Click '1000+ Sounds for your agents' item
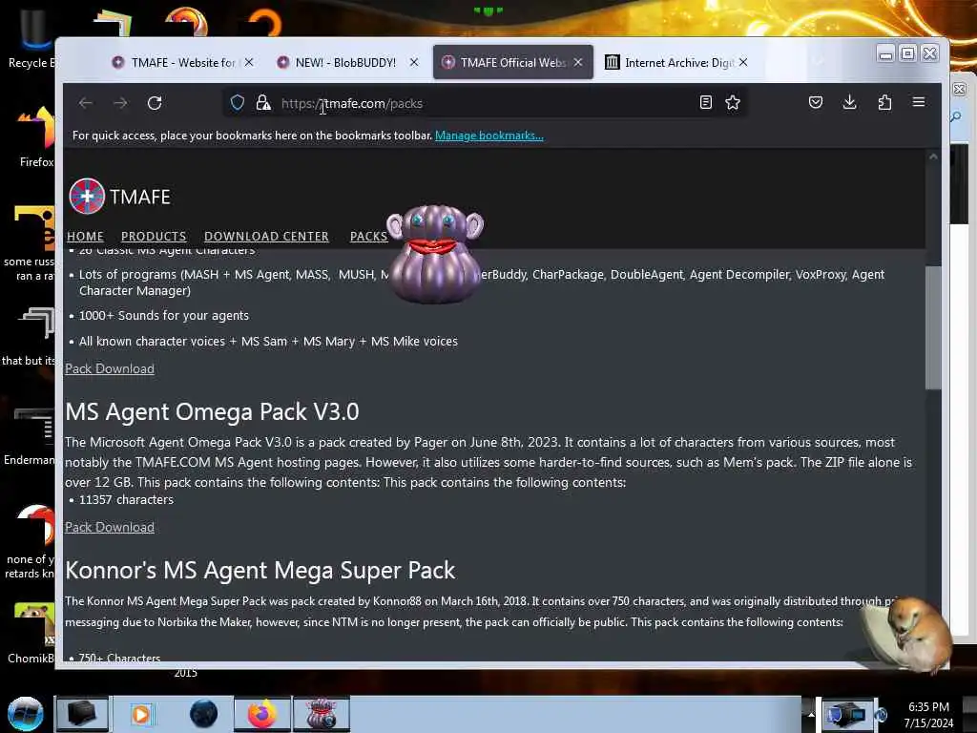This screenshot has height=733, width=977. pyautogui.click(x=164, y=315)
